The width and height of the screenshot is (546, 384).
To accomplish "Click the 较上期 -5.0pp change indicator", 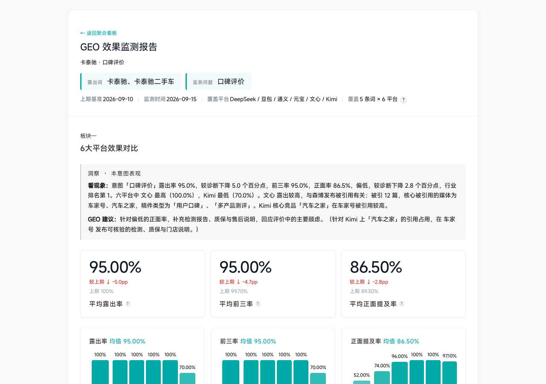I will click(108, 282).
